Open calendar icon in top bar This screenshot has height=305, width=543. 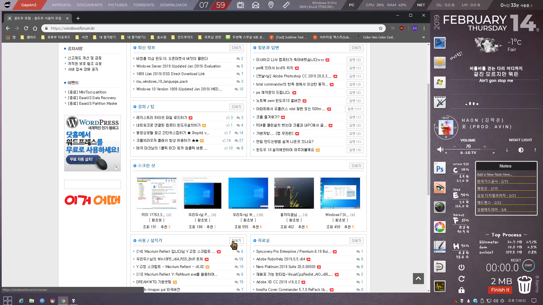tap(240, 5)
